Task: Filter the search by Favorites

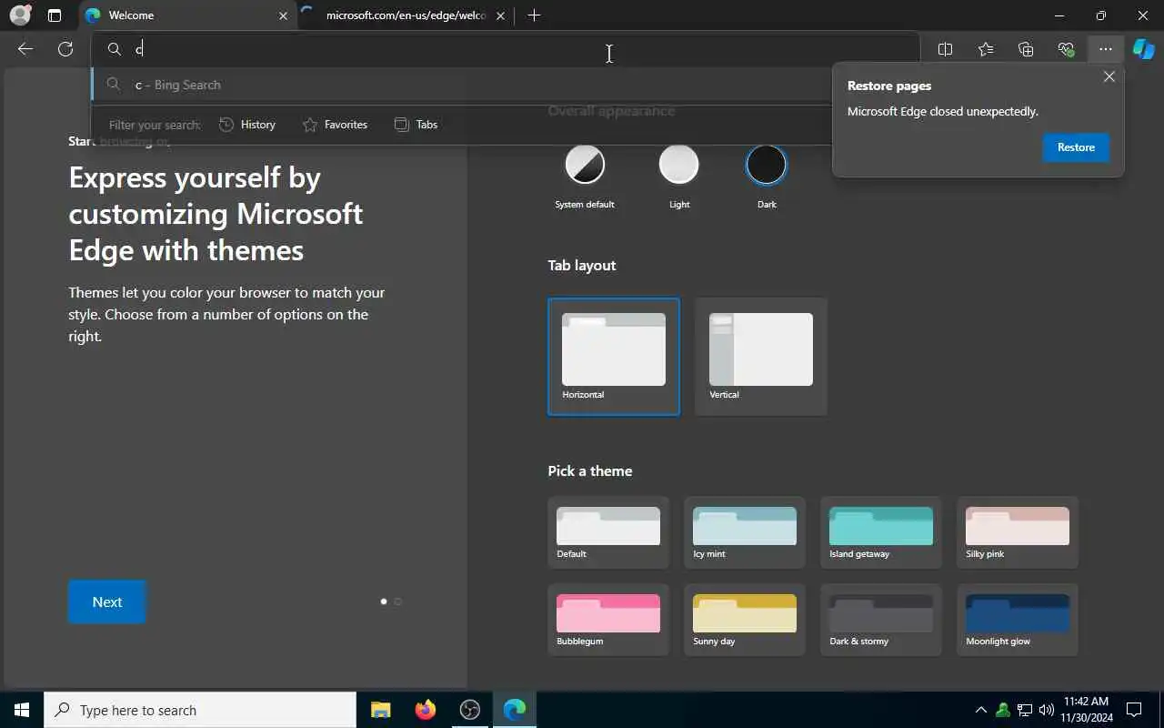Action: 335,125
